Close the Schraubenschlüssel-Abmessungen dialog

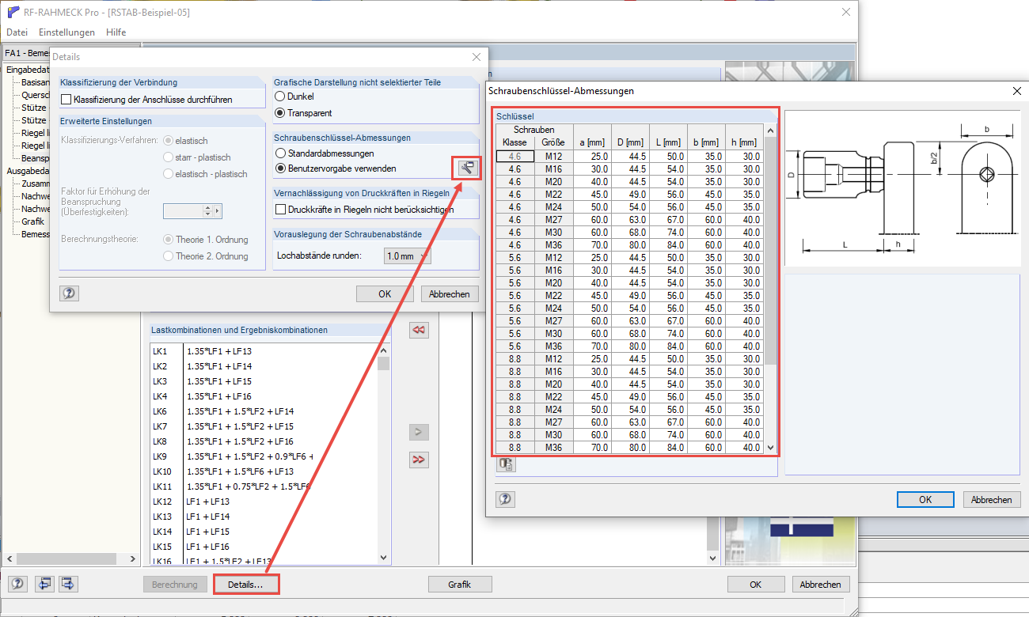tap(1017, 91)
